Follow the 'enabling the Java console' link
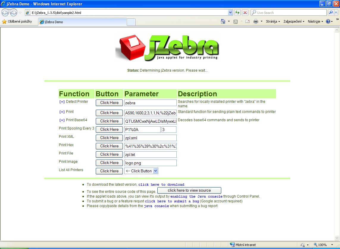 (196, 196)
